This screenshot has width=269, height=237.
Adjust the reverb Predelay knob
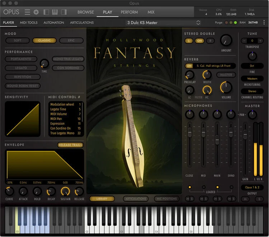pyautogui.click(x=190, y=75)
